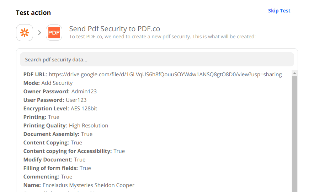Screen dimensions: 314x192
Task: Click the Document Assembly: True row
Action: pos(58,134)
